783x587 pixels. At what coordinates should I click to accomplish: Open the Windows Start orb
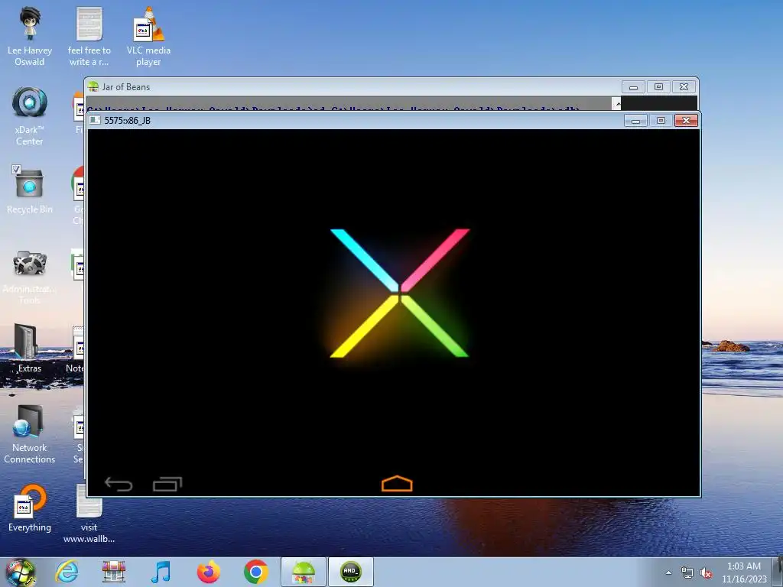(x=21, y=572)
